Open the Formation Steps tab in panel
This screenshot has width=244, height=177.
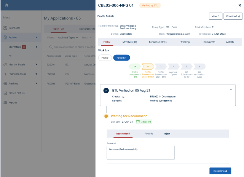(x=158, y=42)
